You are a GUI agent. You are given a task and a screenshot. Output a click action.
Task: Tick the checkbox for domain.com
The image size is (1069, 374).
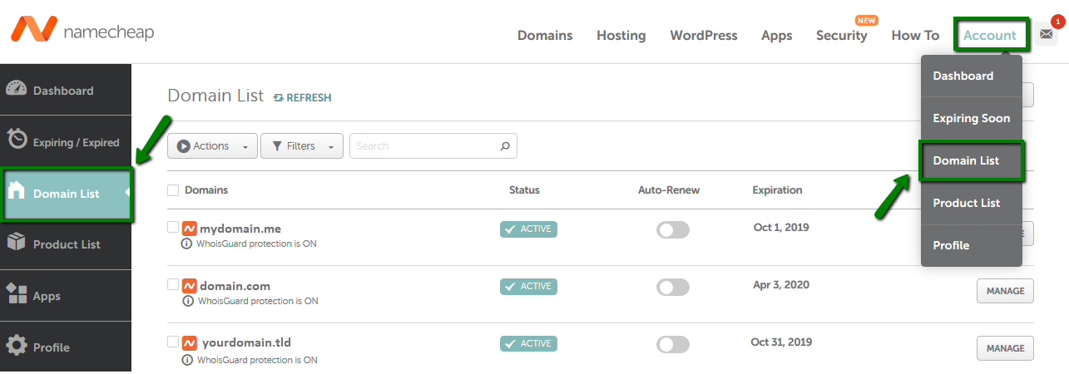click(173, 284)
